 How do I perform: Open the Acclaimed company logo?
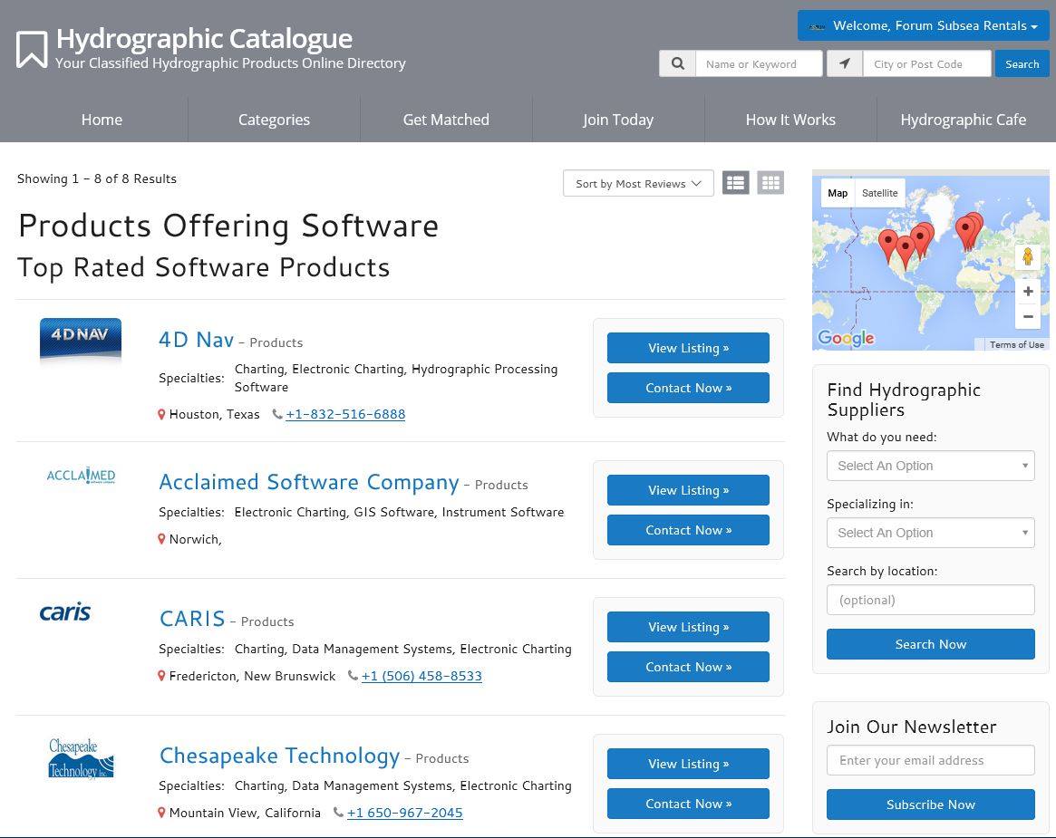(x=81, y=476)
